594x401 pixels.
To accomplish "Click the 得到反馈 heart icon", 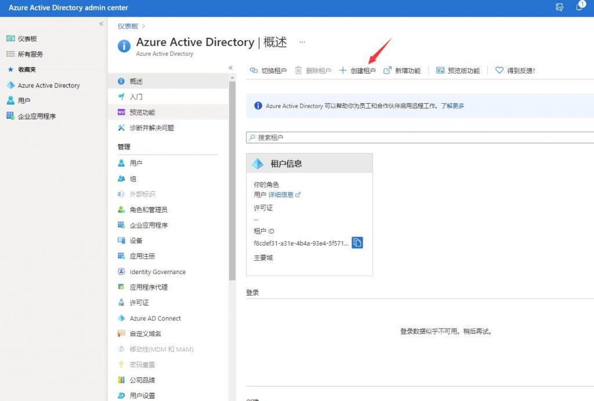I will [499, 70].
